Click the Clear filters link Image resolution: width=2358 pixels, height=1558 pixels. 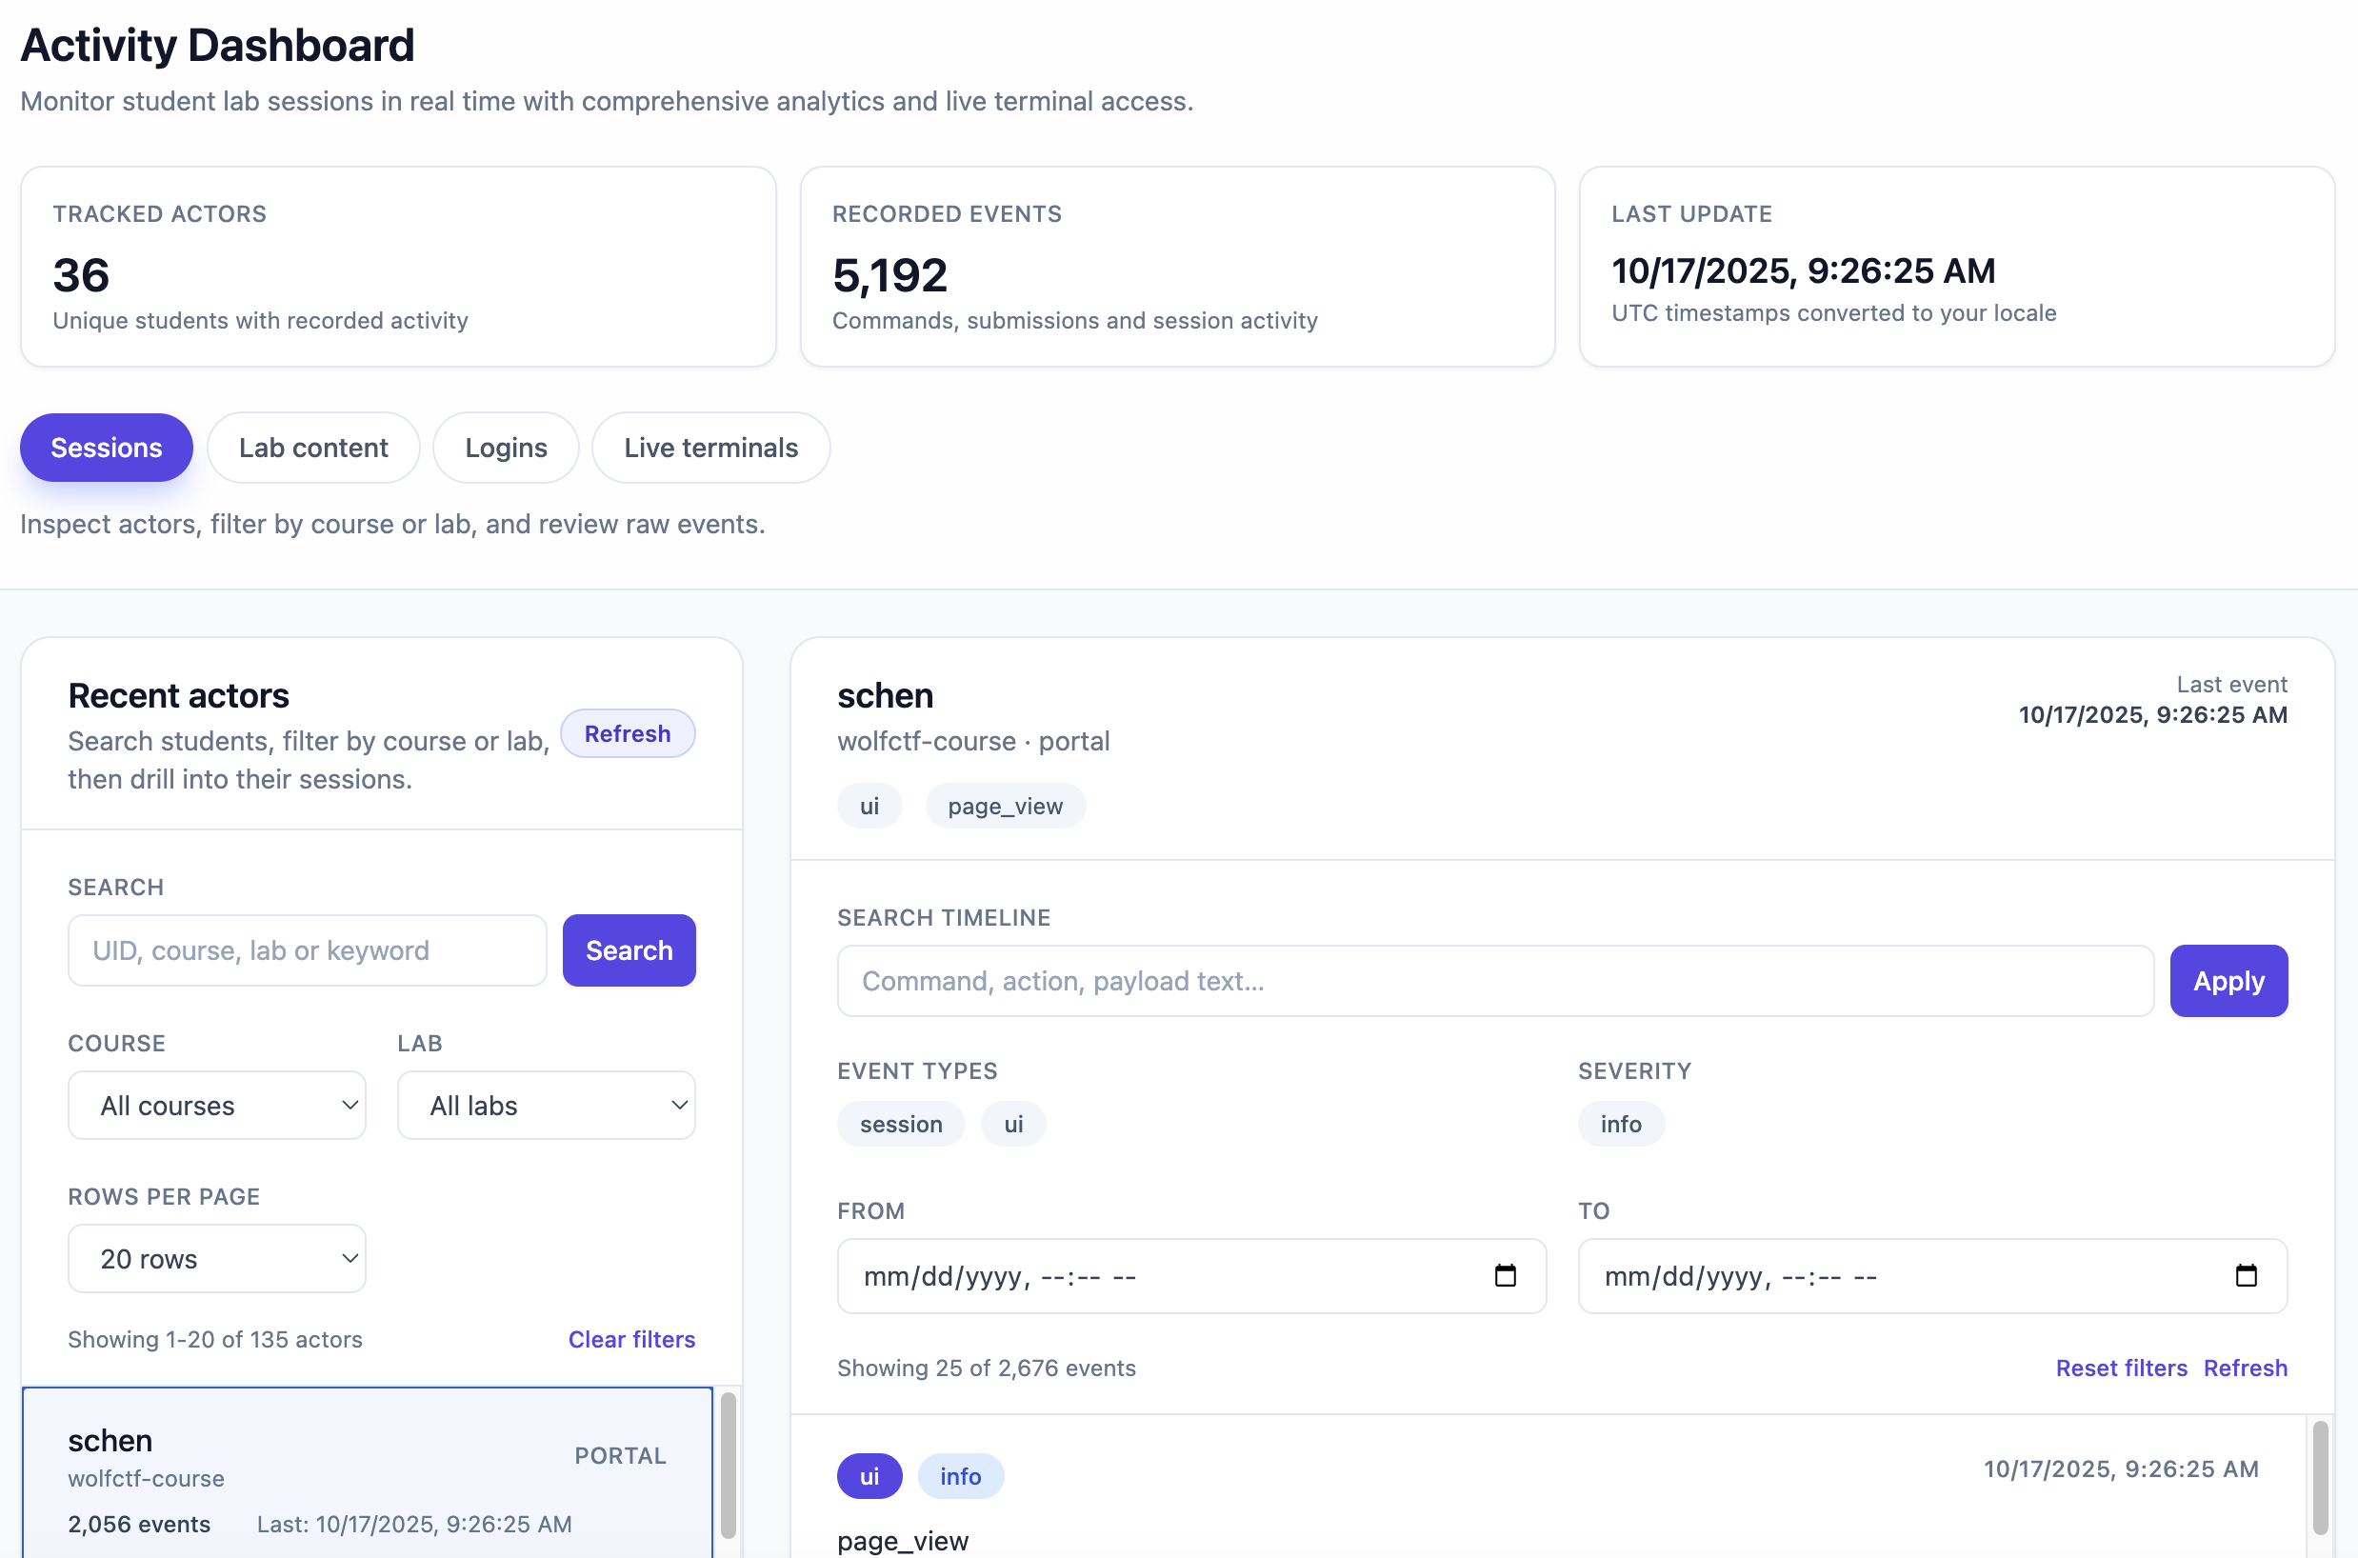(631, 1339)
